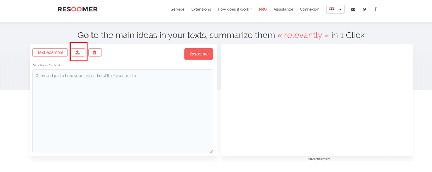Click the upload file icon button
This screenshot has height=172, width=432.
click(x=78, y=52)
